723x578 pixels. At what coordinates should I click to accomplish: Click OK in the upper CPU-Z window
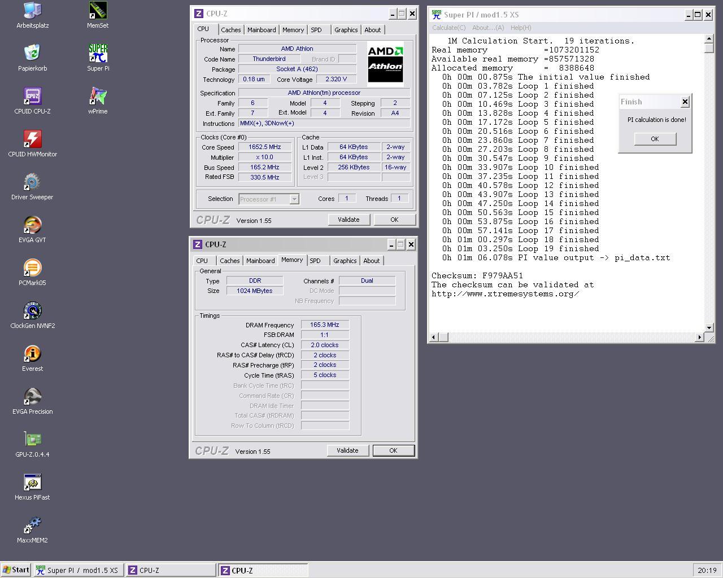(x=394, y=220)
